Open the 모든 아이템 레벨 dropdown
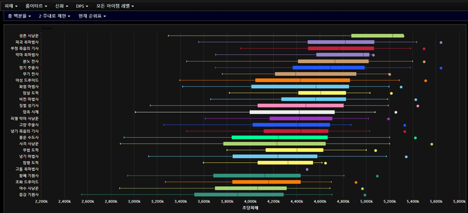The width and height of the screenshot is (468, 213). 115,6
